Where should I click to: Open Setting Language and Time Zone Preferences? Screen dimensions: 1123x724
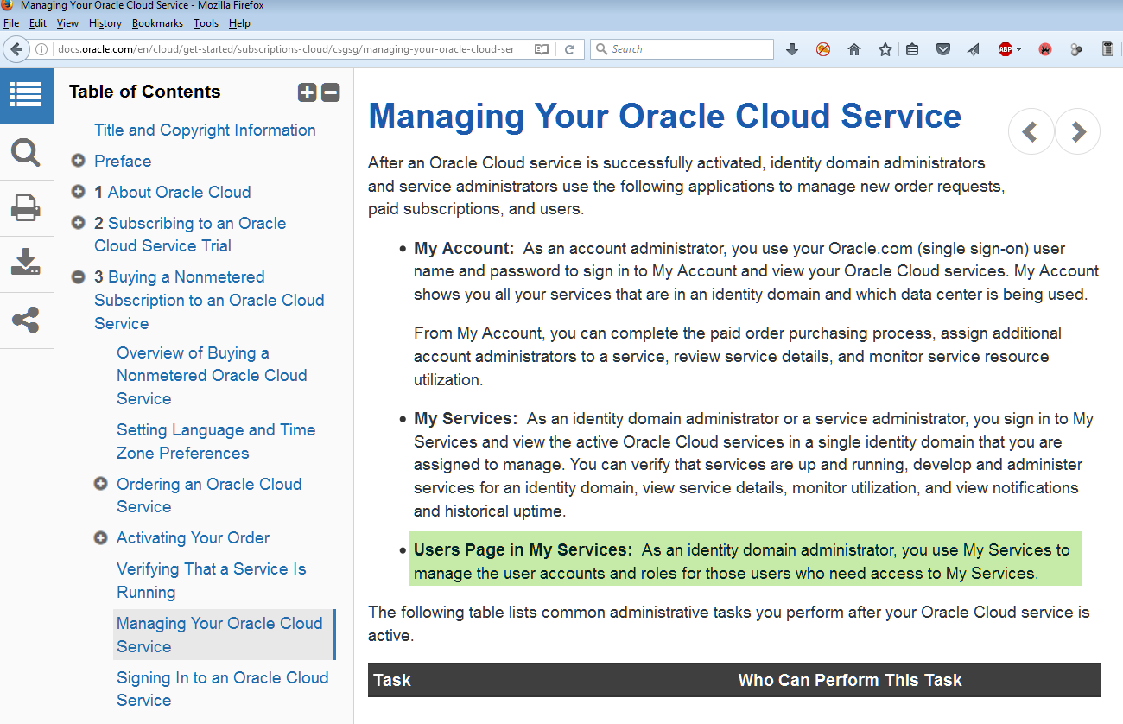(216, 441)
